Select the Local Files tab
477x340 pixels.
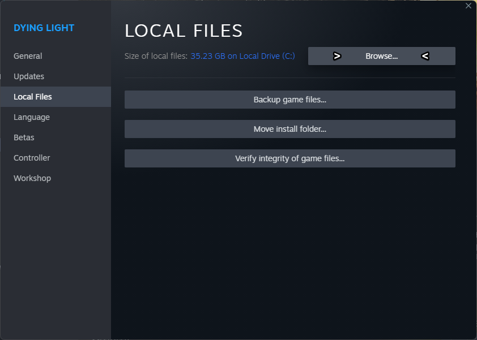56,97
